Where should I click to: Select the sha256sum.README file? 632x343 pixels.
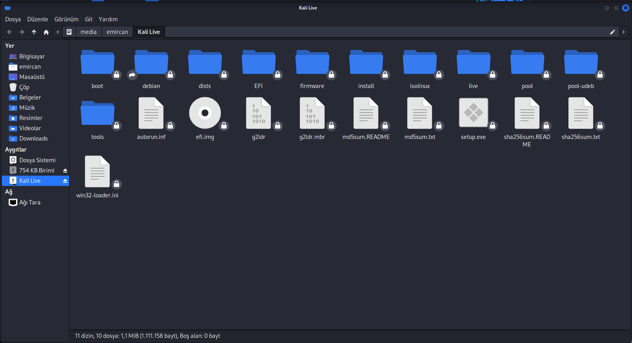click(527, 113)
